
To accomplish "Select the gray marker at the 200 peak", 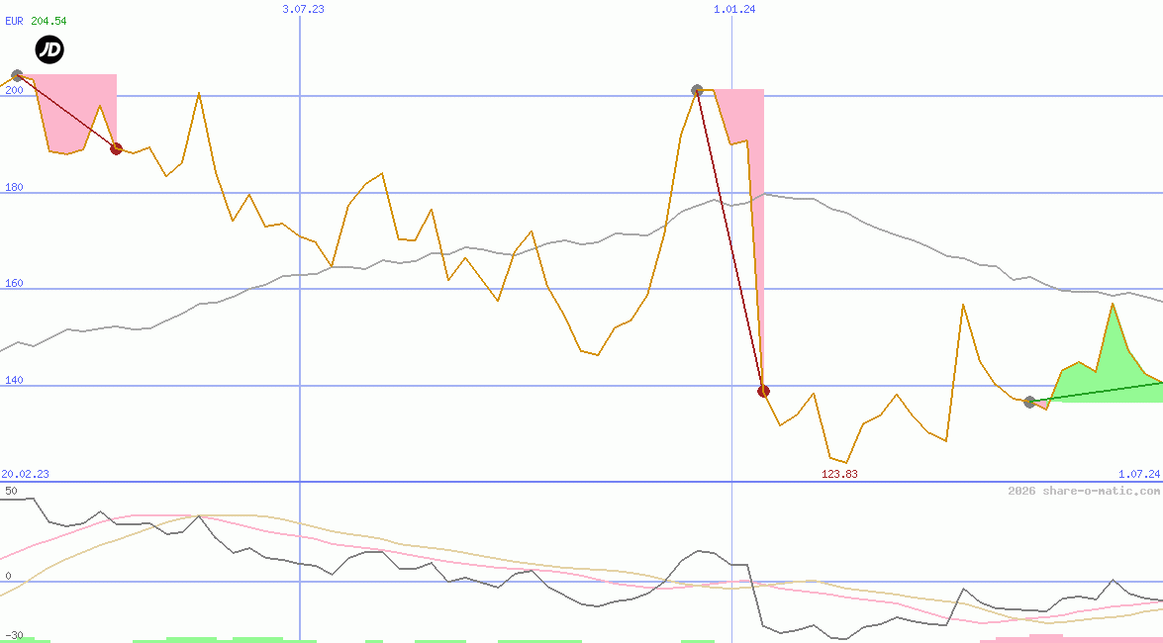I will [697, 90].
